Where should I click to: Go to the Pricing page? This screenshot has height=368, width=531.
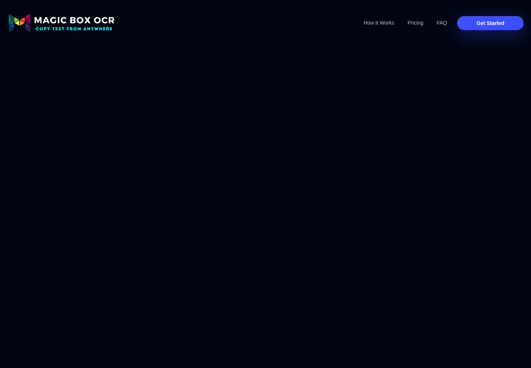(415, 23)
